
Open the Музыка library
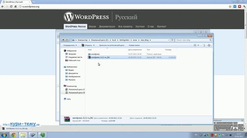pos(72,80)
